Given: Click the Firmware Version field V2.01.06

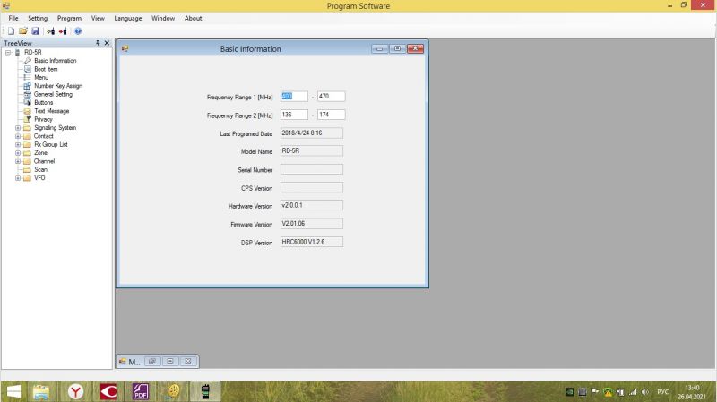Looking at the screenshot, I should (311, 224).
